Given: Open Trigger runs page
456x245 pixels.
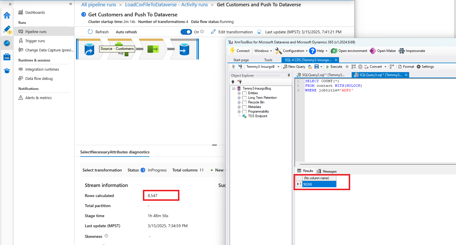Looking at the screenshot, I should (x=32, y=41).
